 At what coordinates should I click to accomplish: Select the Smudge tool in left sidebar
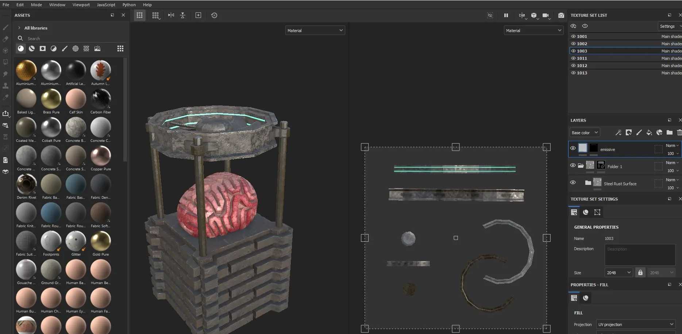(5, 74)
